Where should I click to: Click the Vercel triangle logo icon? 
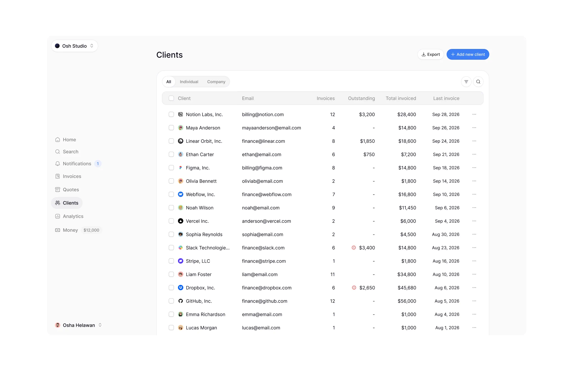[180, 221]
